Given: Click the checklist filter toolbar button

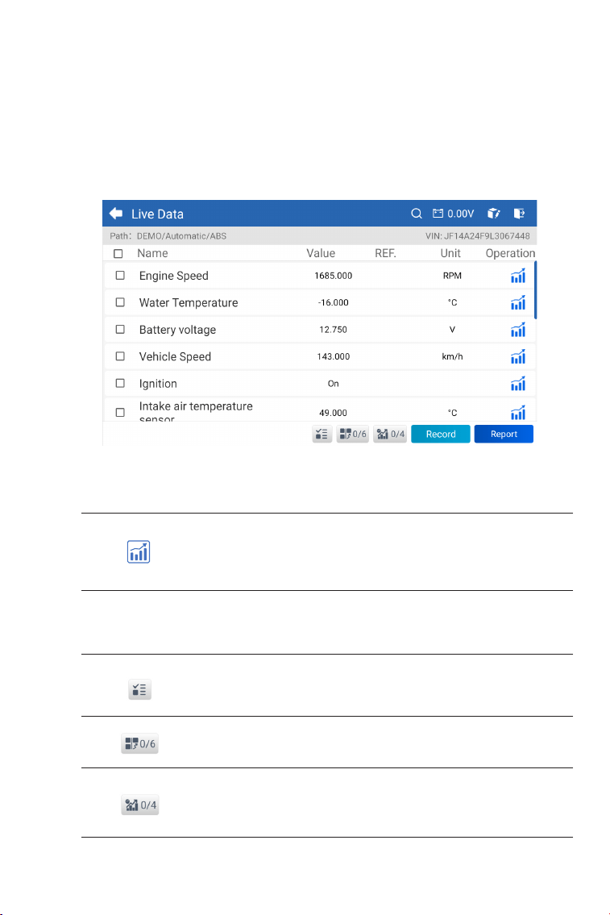Looking at the screenshot, I should [x=322, y=435].
